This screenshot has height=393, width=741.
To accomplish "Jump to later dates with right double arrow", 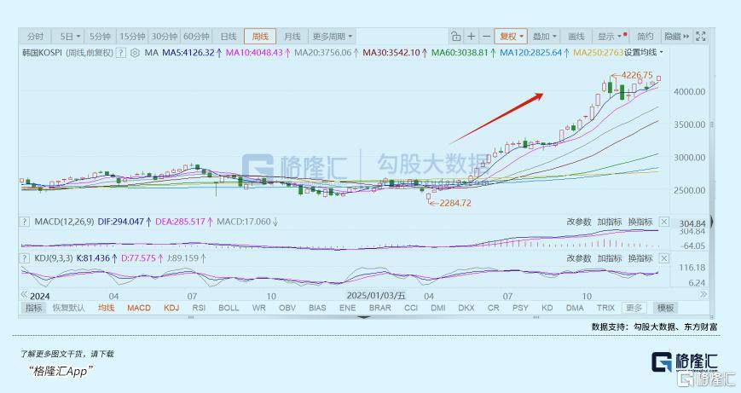I will coord(703,294).
